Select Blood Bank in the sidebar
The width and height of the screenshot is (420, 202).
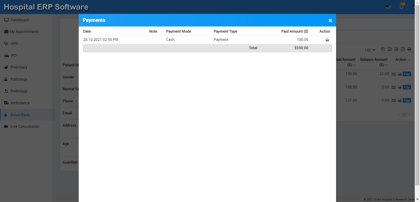tap(20, 115)
